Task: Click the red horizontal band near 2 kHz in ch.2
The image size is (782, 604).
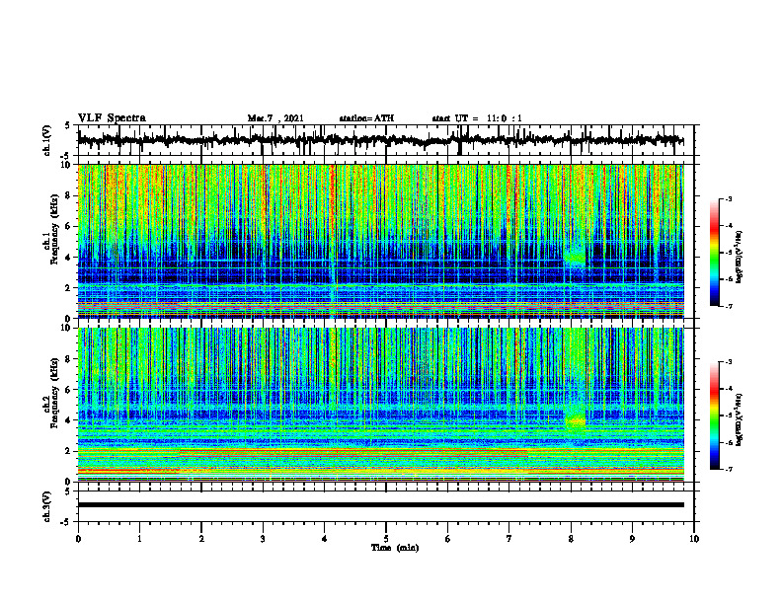Action: (353, 451)
